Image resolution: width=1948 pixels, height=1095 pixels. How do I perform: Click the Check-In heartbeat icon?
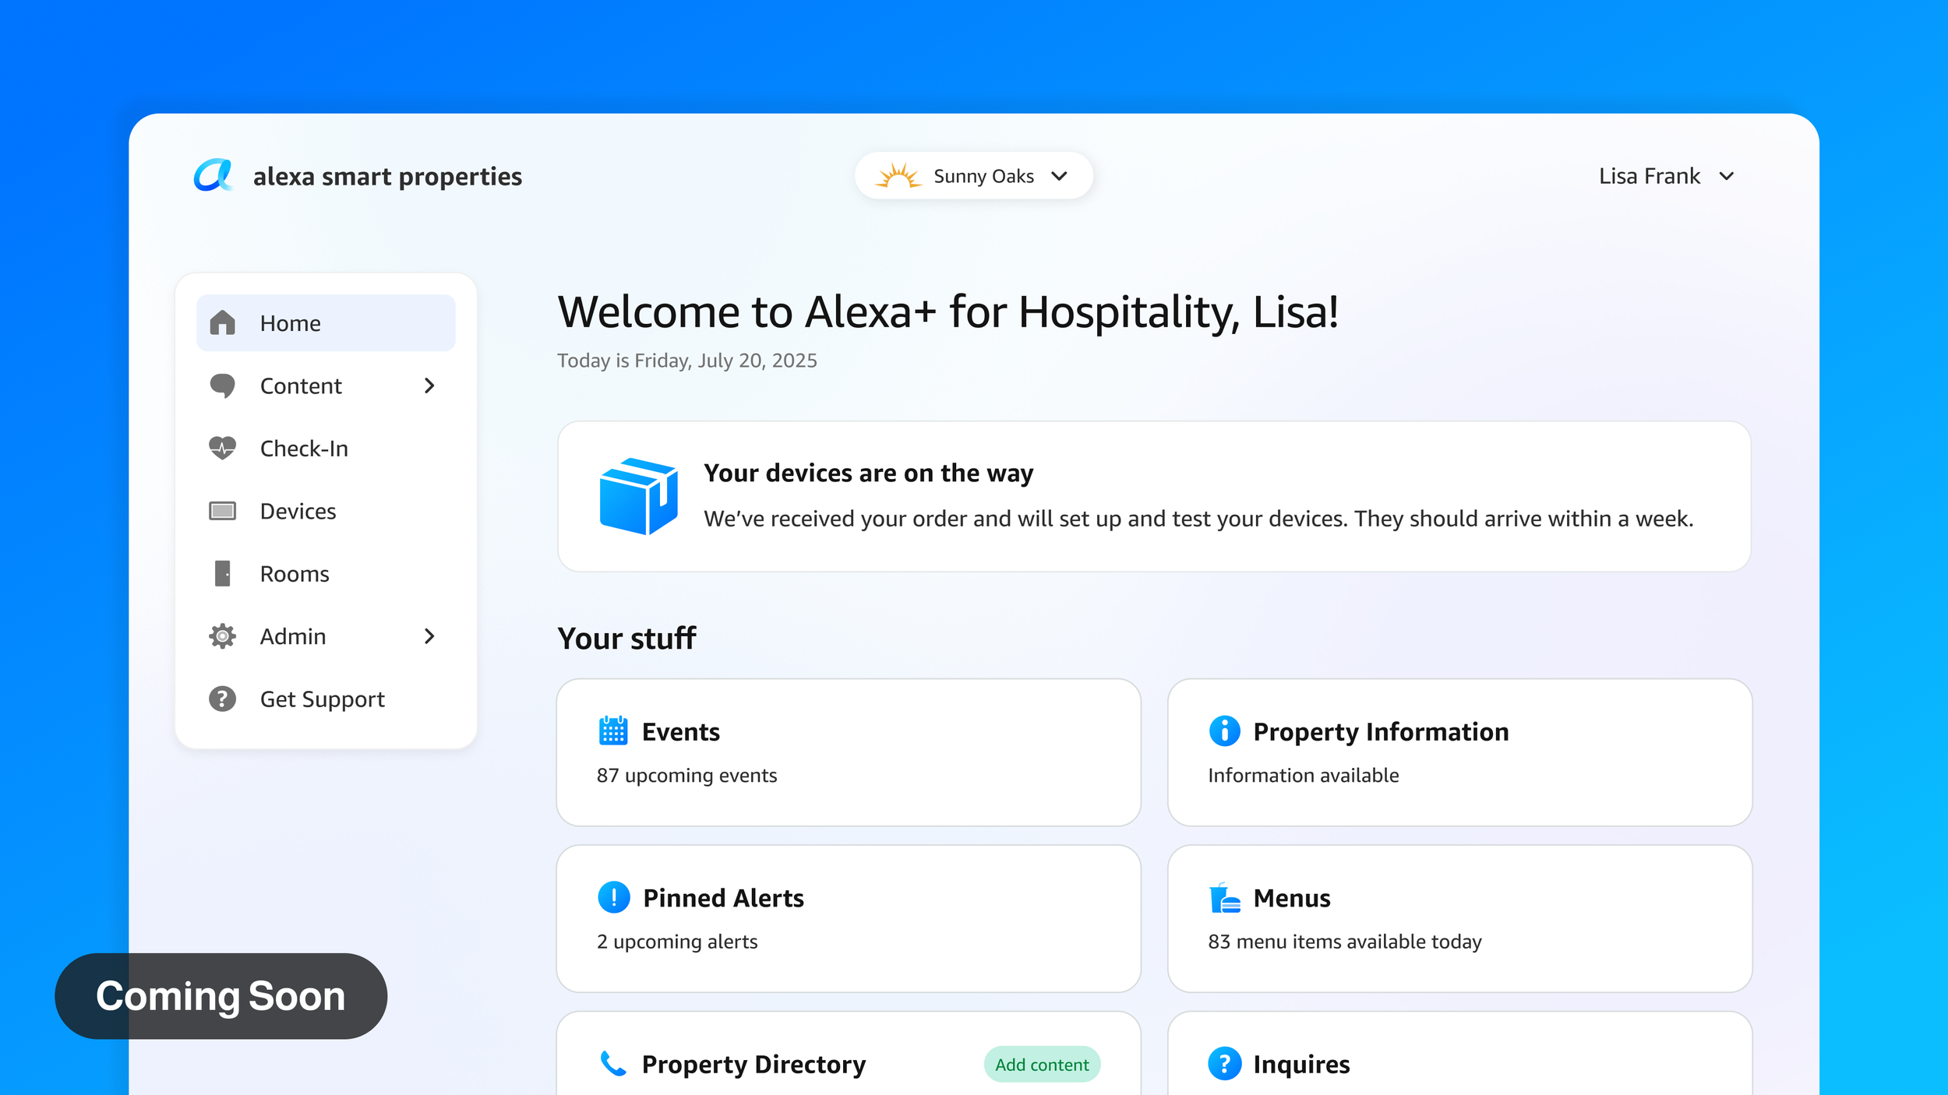coord(222,448)
